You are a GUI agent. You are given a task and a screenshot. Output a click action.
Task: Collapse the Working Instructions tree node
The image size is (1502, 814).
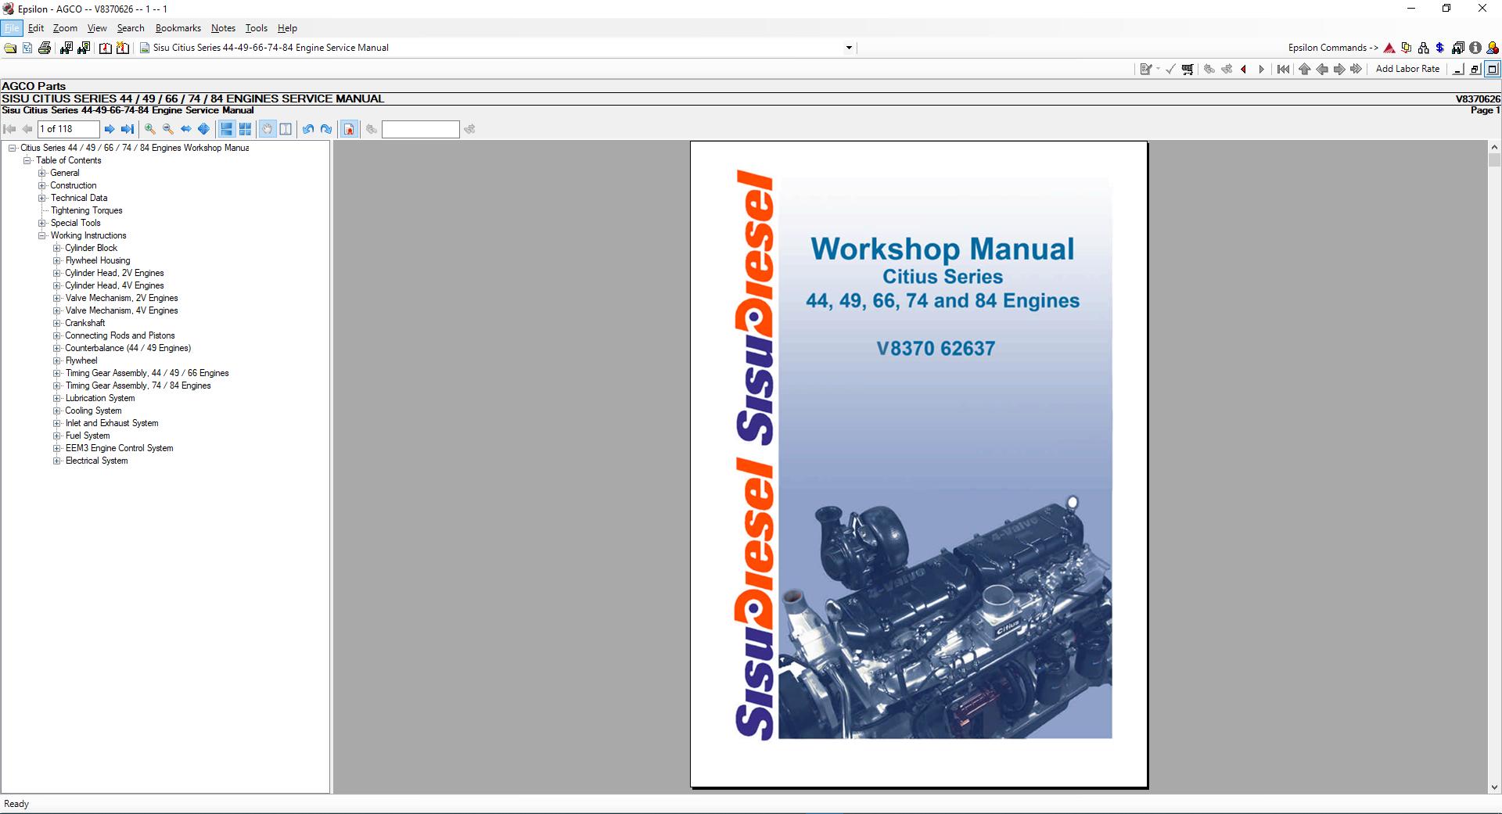[42, 235]
